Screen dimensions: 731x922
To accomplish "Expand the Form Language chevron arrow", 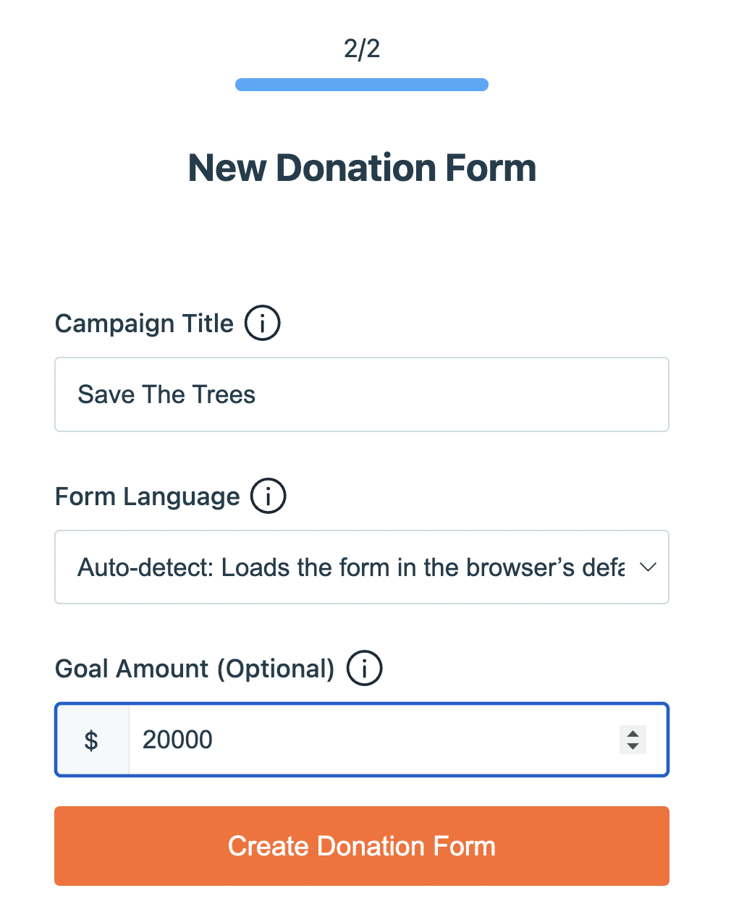I will pyautogui.click(x=648, y=567).
